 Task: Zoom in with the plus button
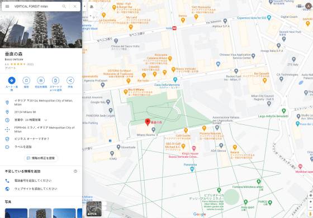[x=310, y=202]
